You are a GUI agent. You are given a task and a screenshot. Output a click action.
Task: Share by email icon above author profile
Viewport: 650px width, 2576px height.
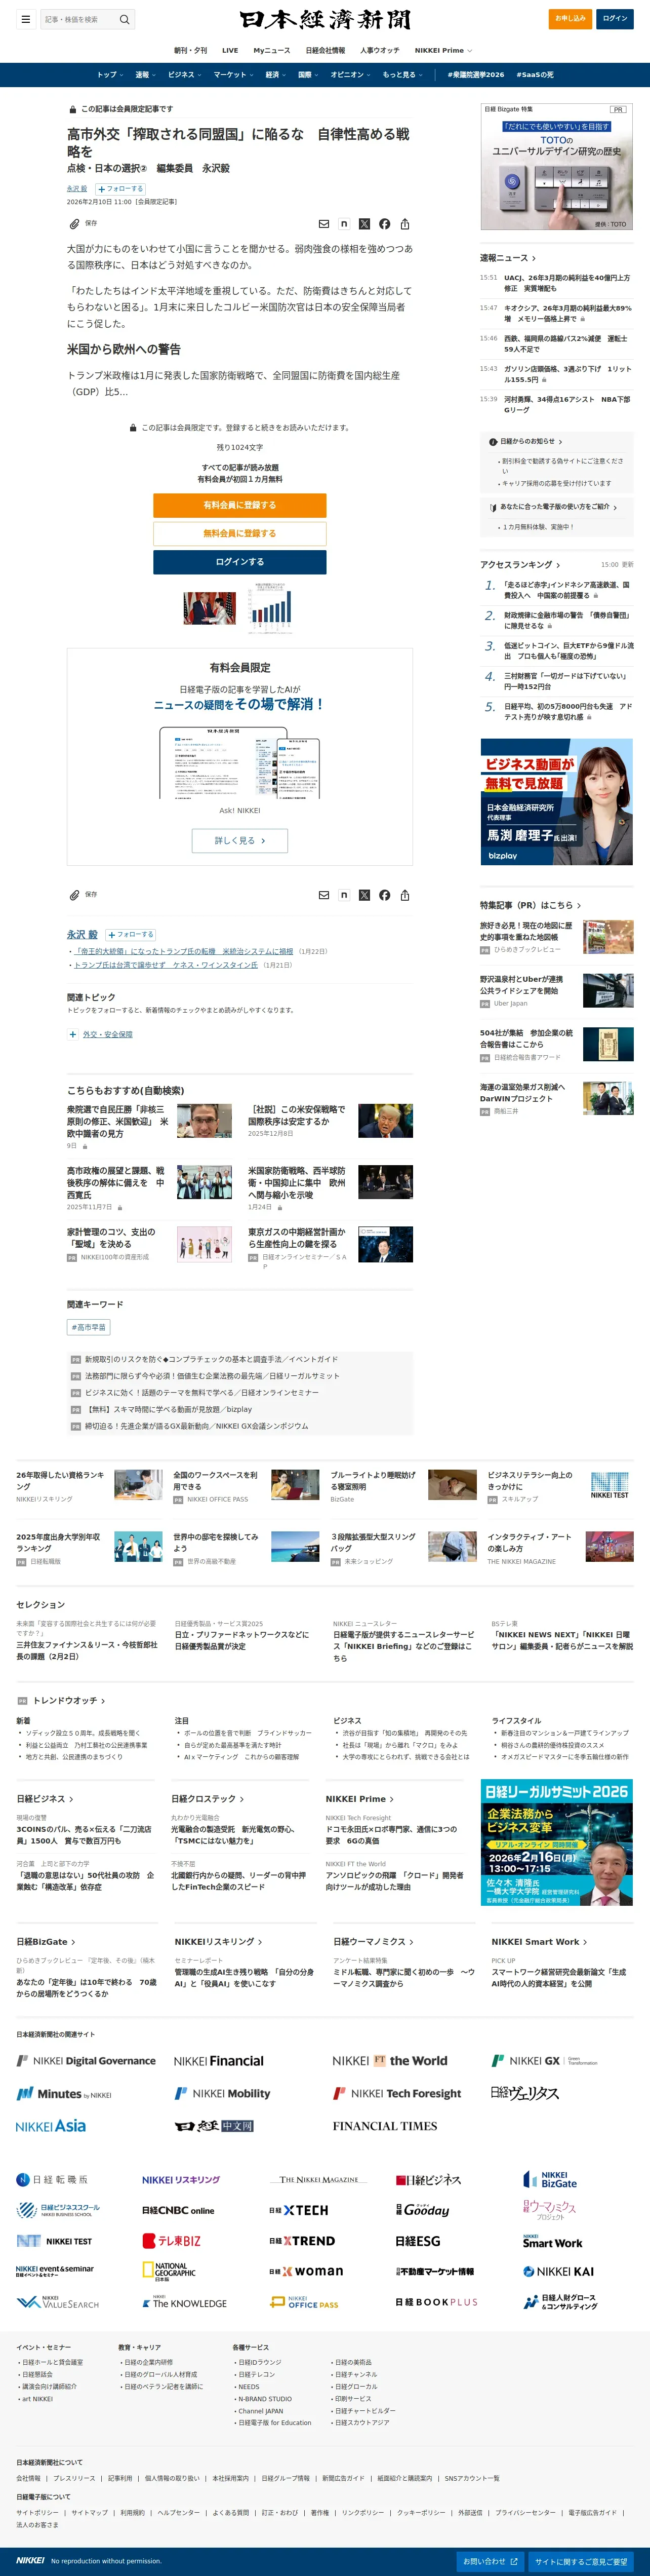coord(323,895)
